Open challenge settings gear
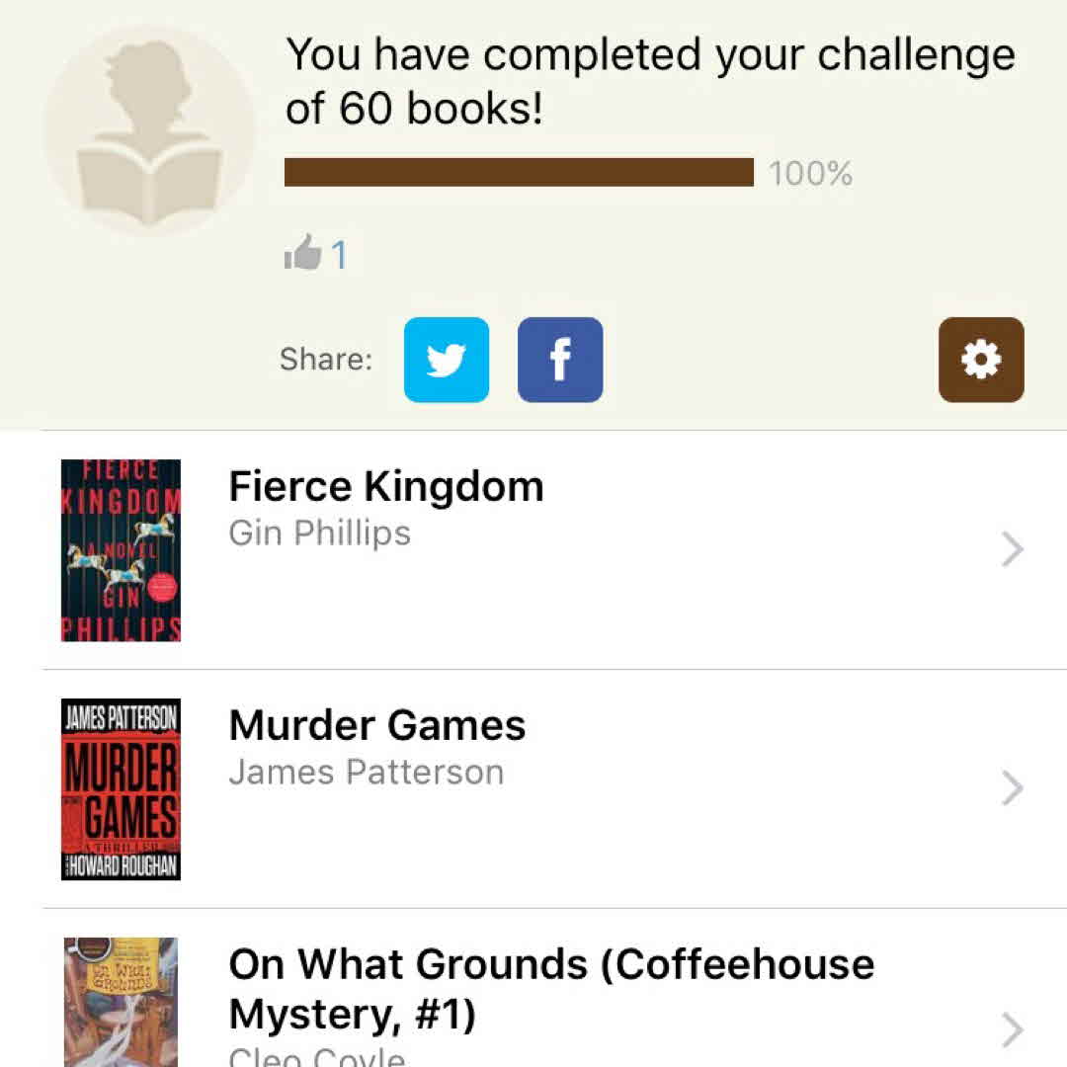 (981, 360)
